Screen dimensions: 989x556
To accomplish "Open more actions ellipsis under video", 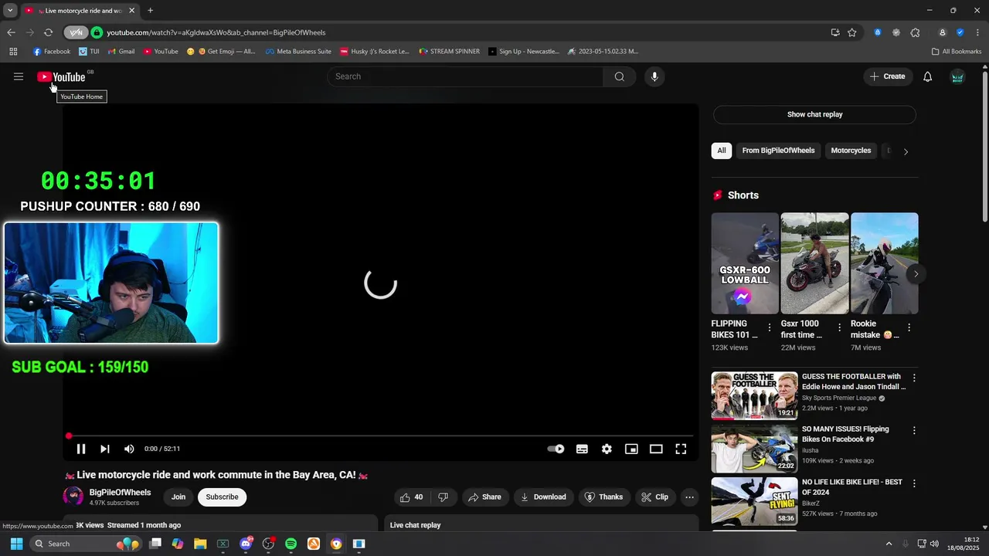I will click(x=690, y=497).
